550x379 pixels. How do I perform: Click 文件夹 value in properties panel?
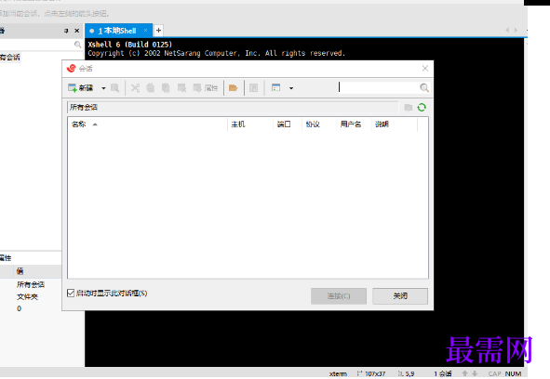click(x=27, y=296)
